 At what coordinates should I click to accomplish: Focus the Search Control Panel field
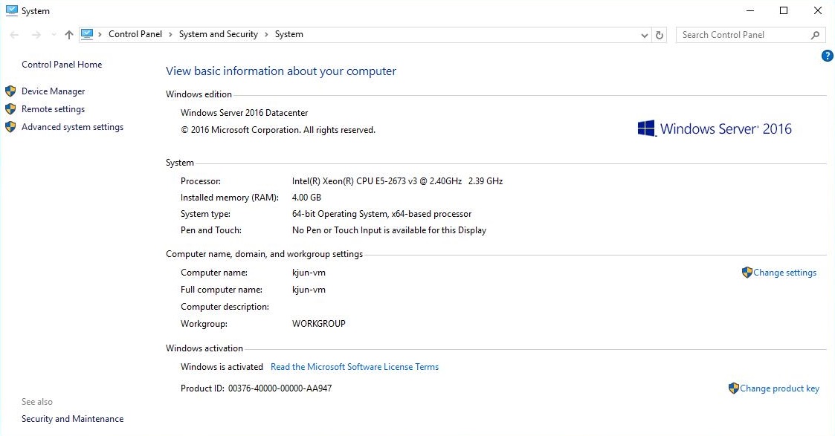tap(750, 35)
